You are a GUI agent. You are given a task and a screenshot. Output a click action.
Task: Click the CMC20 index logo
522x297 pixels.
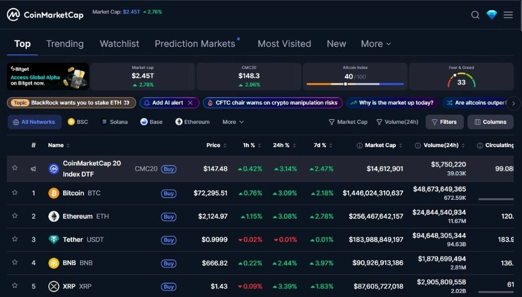click(53, 169)
